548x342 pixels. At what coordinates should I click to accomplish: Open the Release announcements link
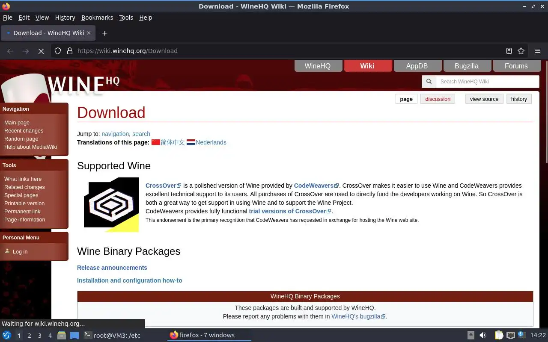(112, 268)
